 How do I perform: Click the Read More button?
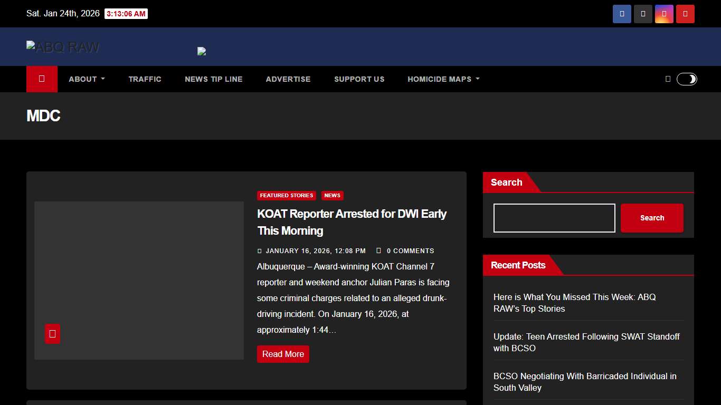point(283,354)
